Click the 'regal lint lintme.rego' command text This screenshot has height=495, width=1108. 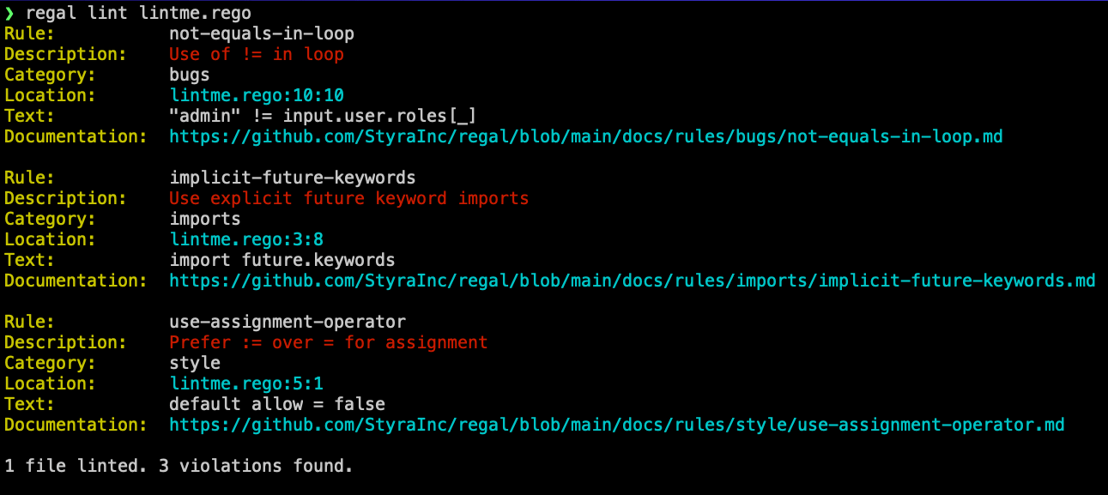click(x=139, y=14)
